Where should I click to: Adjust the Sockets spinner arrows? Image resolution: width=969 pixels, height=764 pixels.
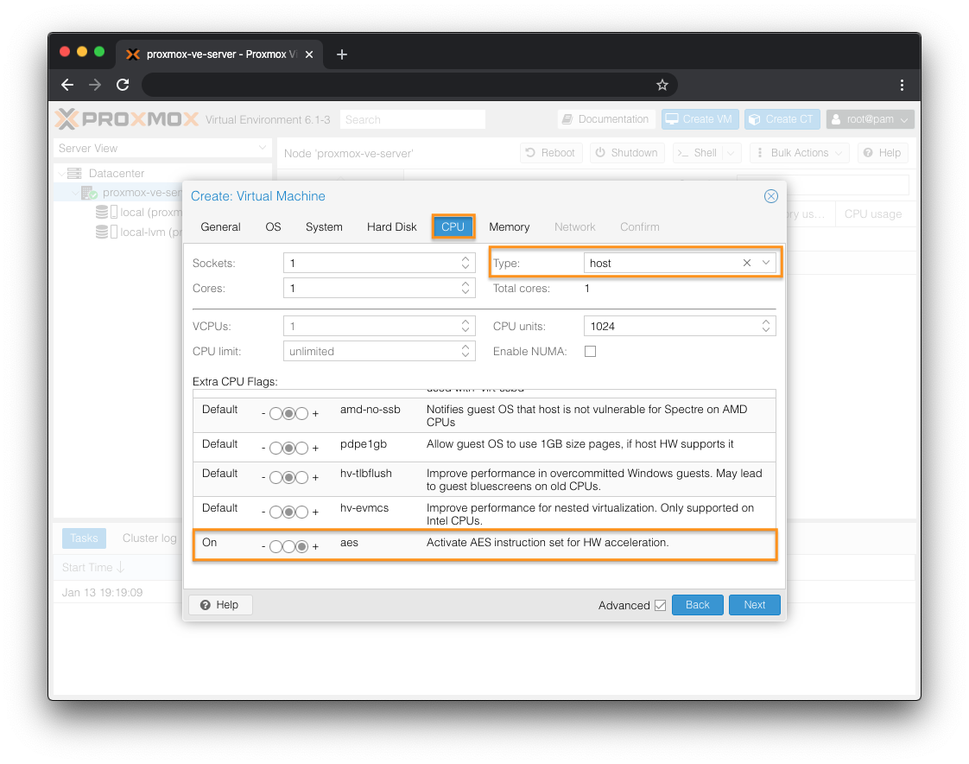coord(465,263)
